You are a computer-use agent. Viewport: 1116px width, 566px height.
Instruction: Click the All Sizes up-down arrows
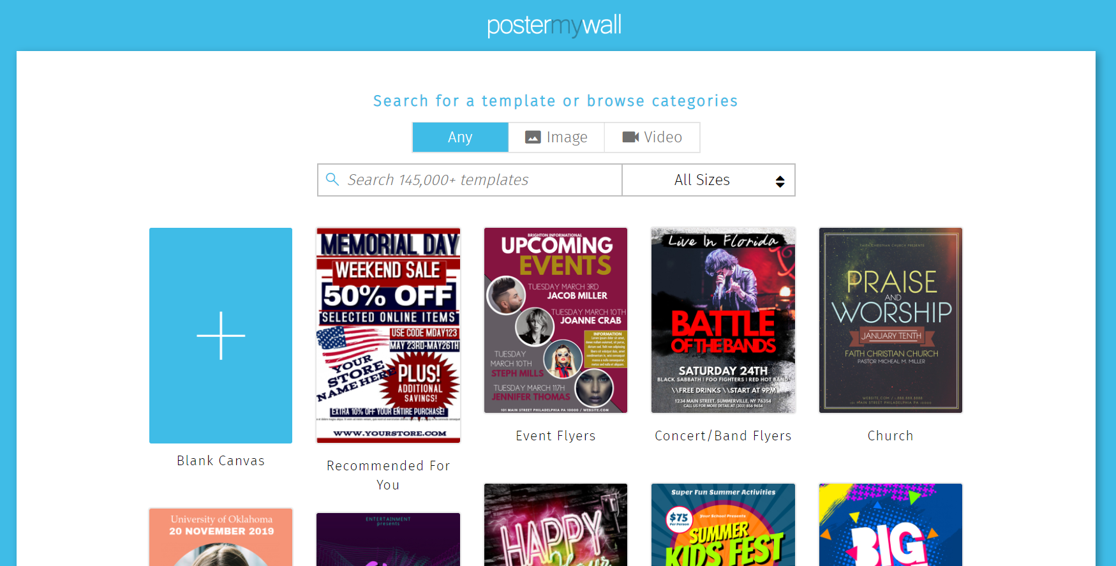780,181
